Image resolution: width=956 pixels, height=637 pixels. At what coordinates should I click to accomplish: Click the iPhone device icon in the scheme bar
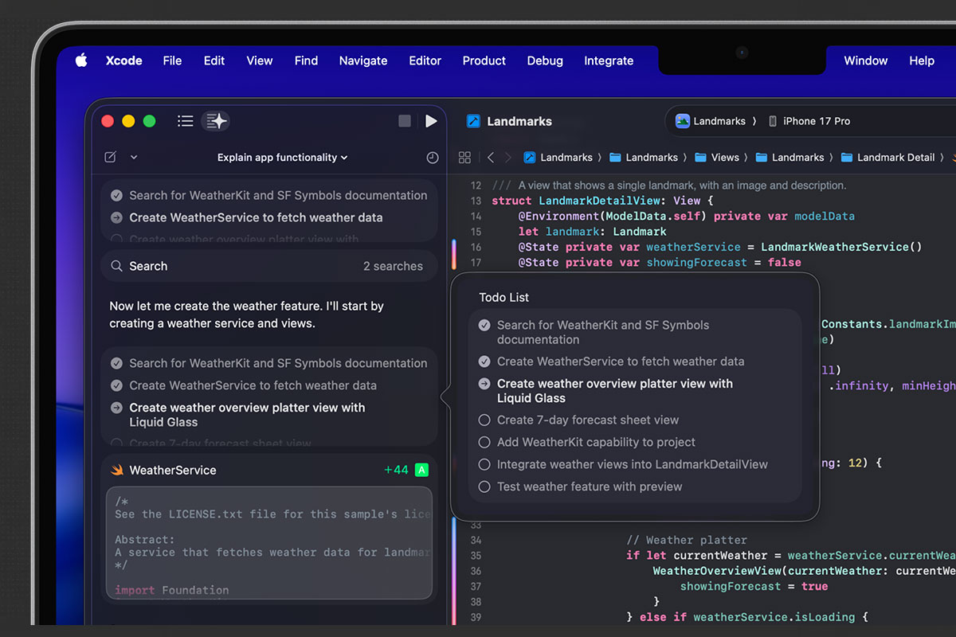click(773, 121)
